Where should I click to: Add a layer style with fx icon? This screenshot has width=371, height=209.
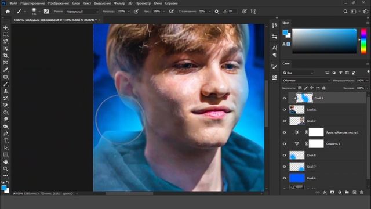pyautogui.click(x=325, y=192)
